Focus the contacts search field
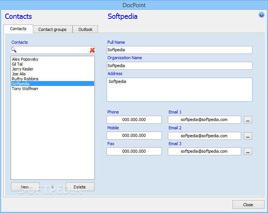268x213 pixels. pos(53,50)
